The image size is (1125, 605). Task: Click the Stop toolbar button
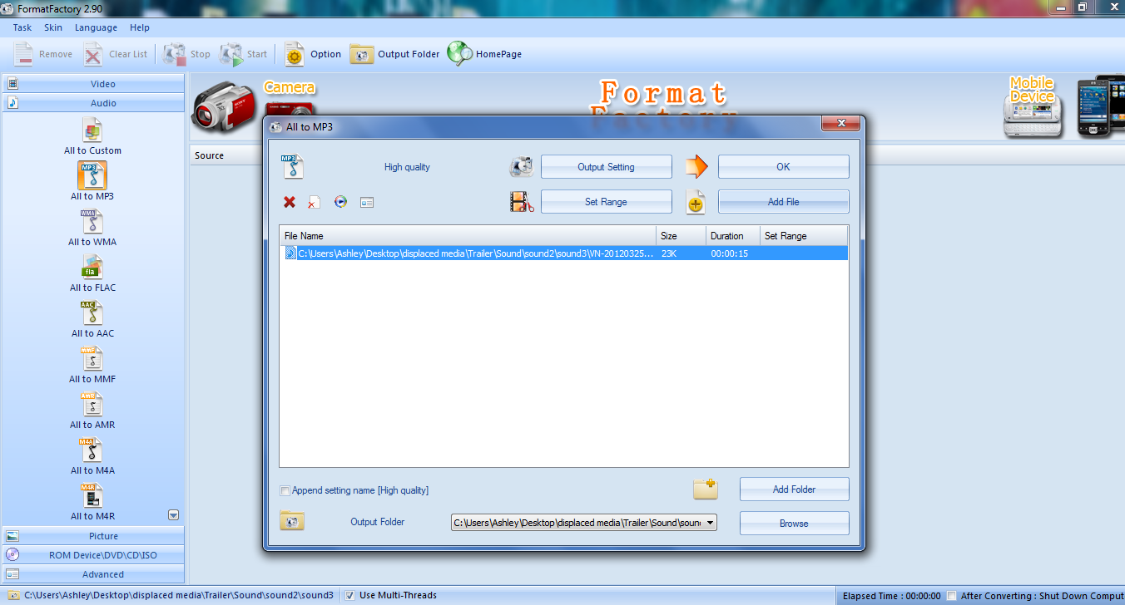tap(187, 54)
